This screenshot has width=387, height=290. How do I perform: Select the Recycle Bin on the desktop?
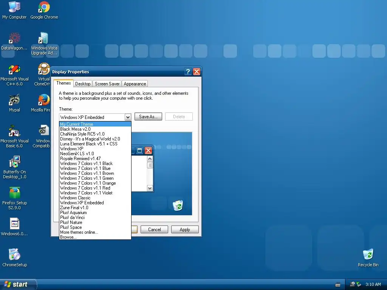click(x=368, y=258)
